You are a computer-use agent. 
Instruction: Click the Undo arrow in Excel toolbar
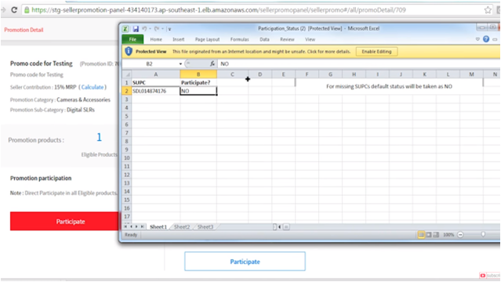(145, 29)
